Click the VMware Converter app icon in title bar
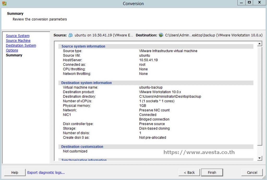Image resolution: width=267 pixels, height=180 pixels. tap(4, 3)
